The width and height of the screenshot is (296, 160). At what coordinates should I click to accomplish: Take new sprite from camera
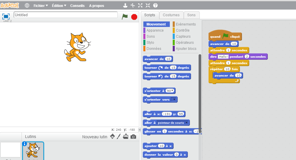(x=133, y=137)
